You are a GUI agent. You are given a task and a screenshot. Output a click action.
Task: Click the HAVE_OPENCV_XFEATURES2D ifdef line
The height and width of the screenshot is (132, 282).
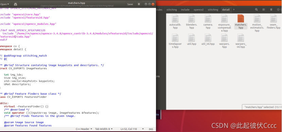23,30
